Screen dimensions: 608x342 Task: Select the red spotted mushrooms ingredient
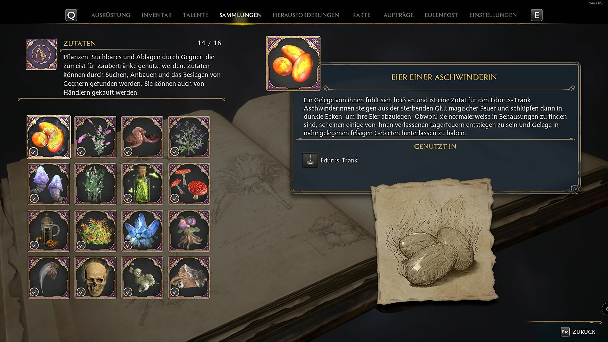click(189, 184)
